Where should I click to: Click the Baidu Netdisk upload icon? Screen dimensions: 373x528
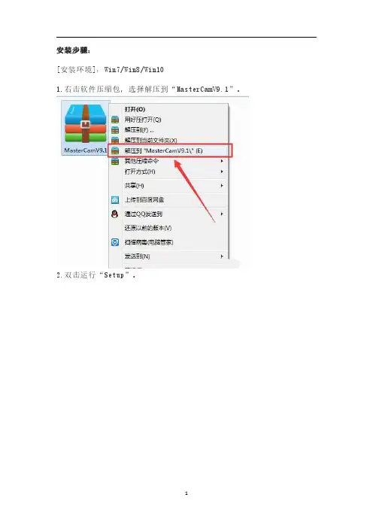(115, 200)
